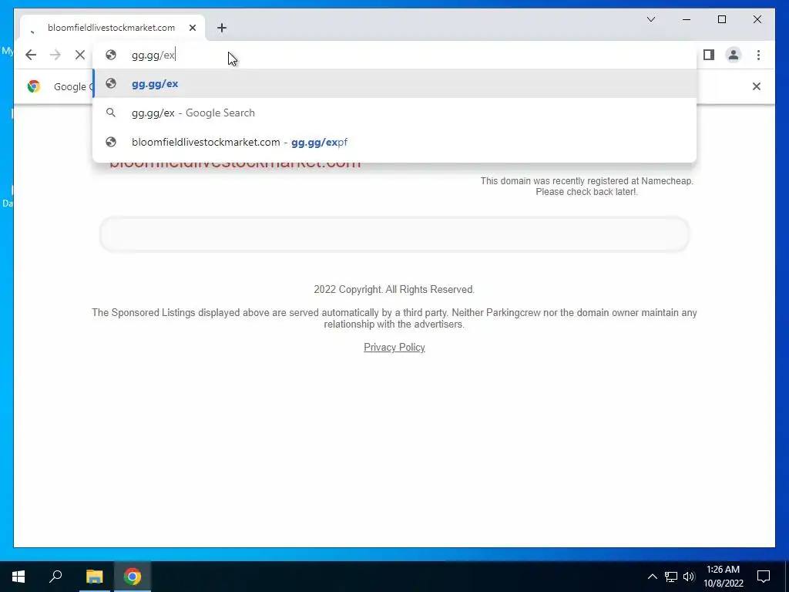Open the notification center icon

pyautogui.click(x=764, y=577)
